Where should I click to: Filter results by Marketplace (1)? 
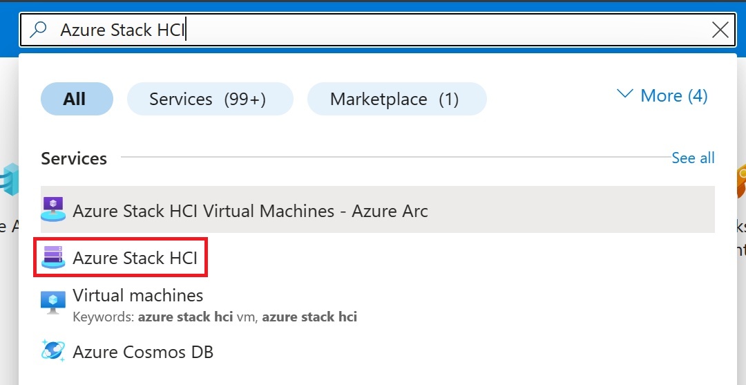click(396, 99)
